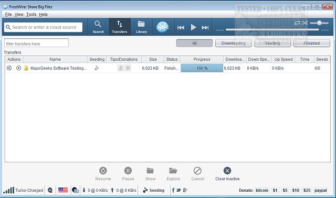This screenshot has height=198, width=336.
Task: Click PayPal tip icon in transfer row
Action: pos(128,68)
